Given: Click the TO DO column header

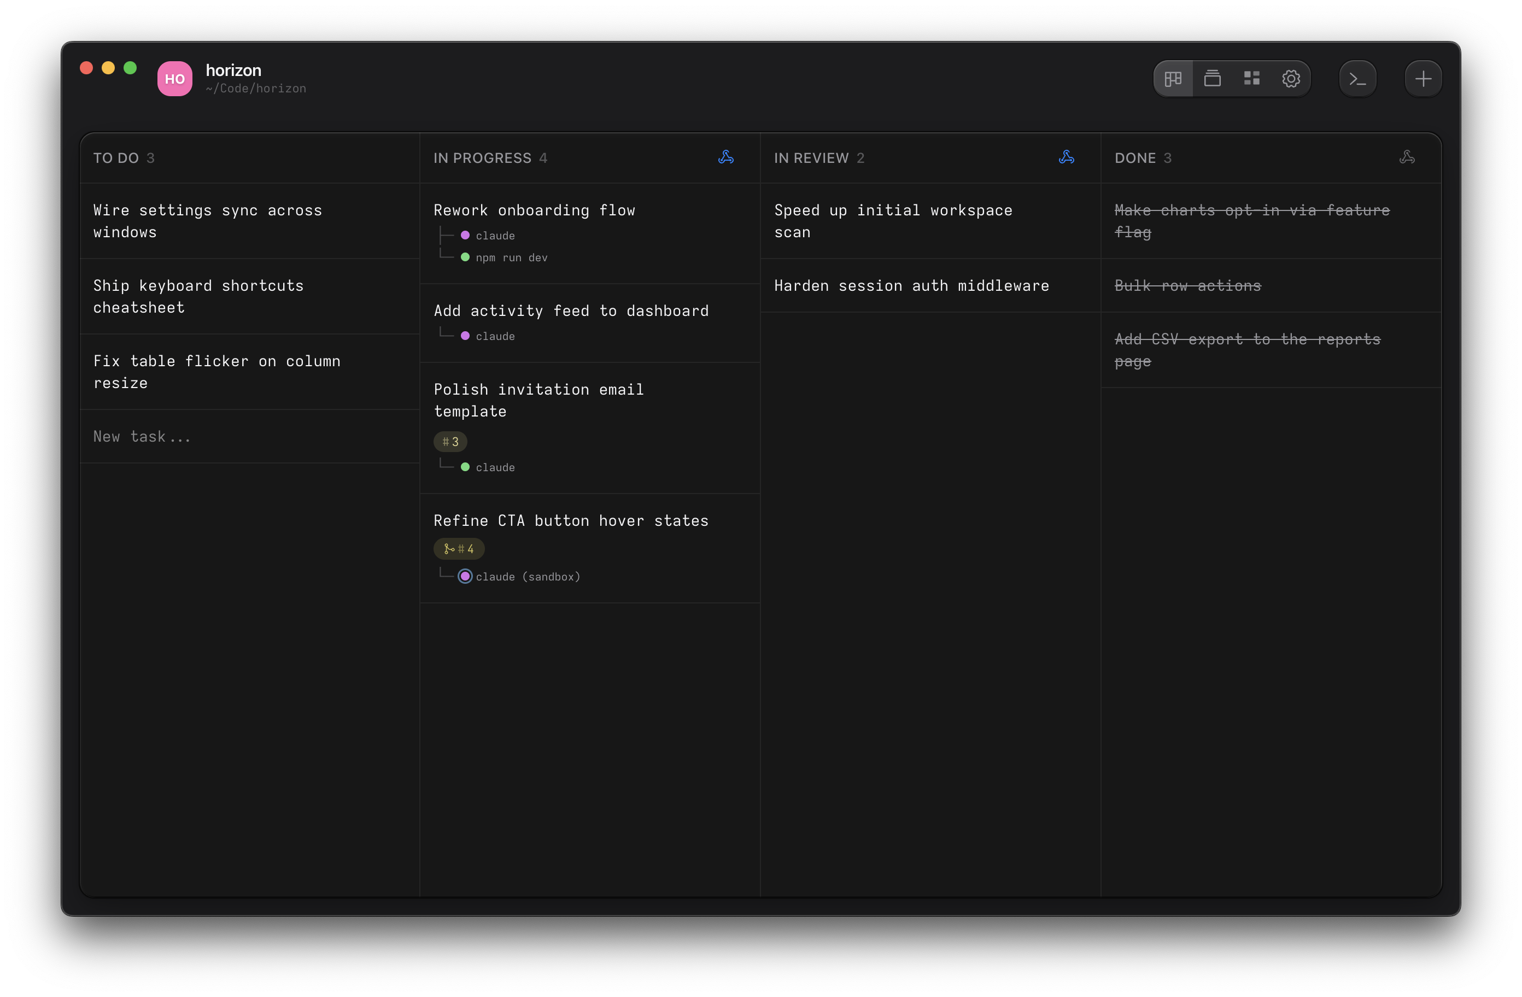Looking at the screenshot, I should tap(116, 158).
